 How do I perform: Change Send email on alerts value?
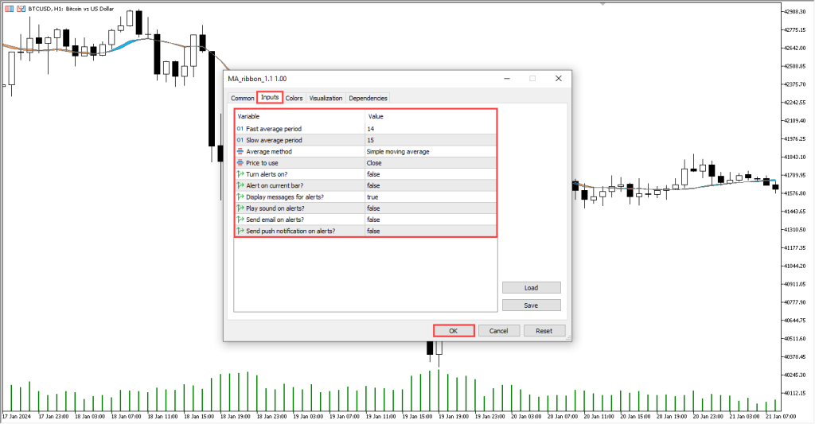431,220
